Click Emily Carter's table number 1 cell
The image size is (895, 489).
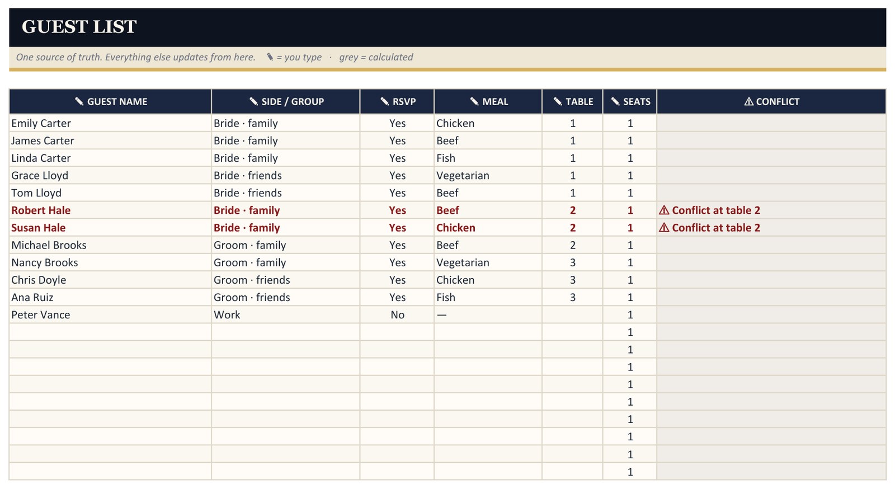[x=572, y=123]
